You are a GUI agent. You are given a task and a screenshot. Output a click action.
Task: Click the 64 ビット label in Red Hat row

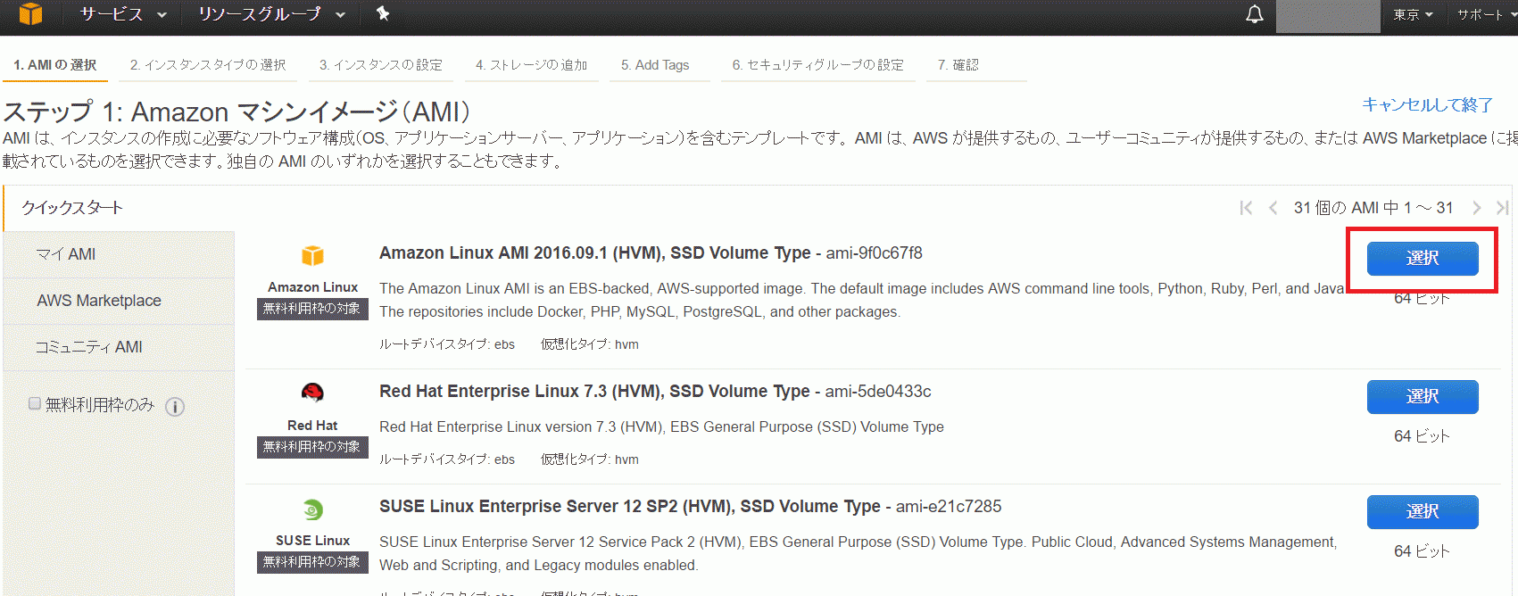(1423, 436)
